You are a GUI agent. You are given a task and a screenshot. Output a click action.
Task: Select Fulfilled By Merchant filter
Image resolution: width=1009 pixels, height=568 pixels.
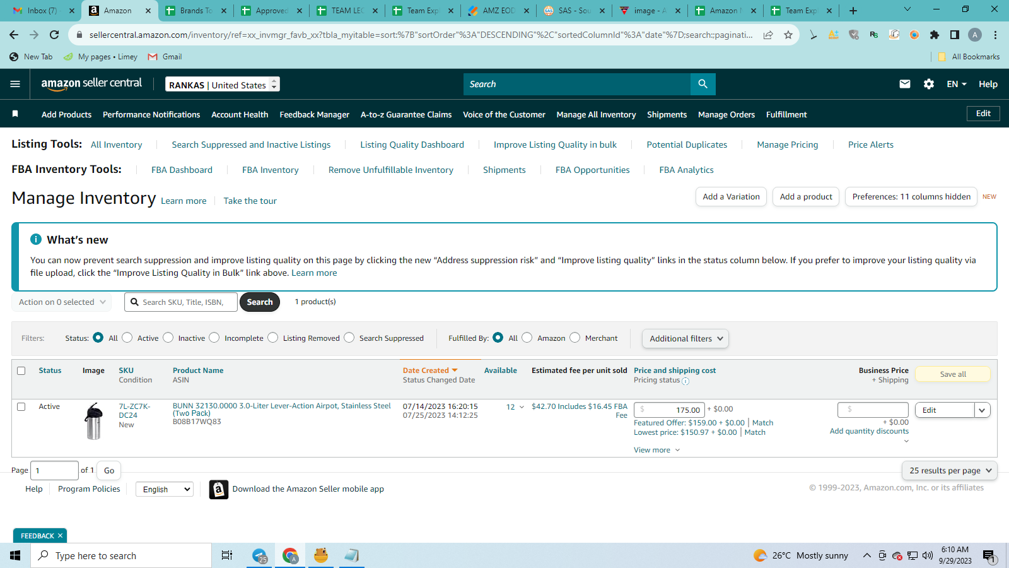pos(575,338)
